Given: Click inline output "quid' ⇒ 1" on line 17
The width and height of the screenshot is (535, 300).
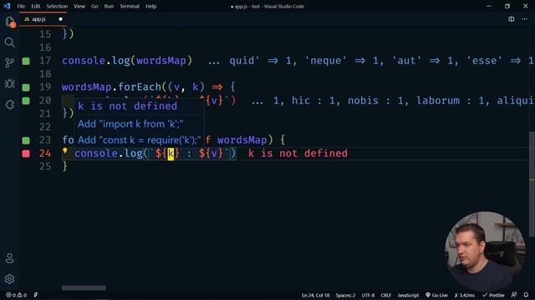Looking at the screenshot, I should tap(261, 61).
